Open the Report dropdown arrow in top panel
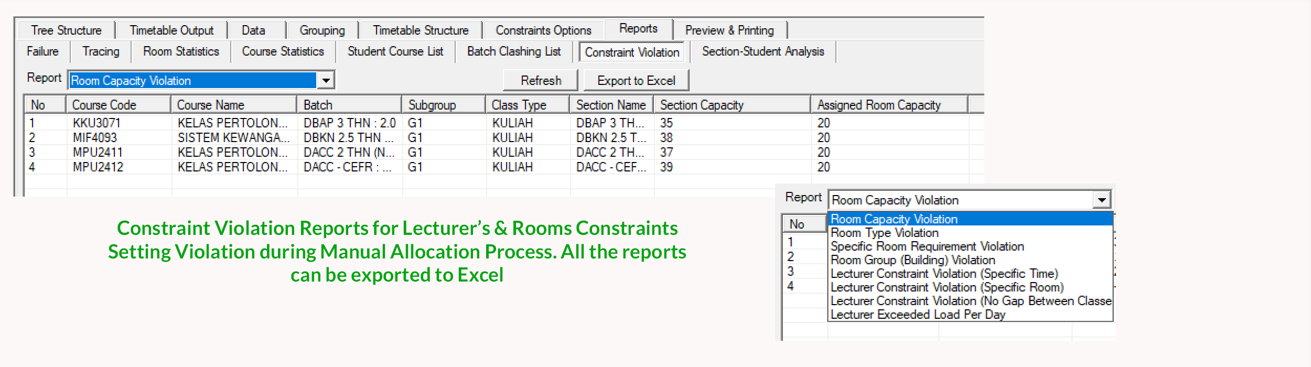The height and width of the screenshot is (367, 1311). (x=326, y=80)
